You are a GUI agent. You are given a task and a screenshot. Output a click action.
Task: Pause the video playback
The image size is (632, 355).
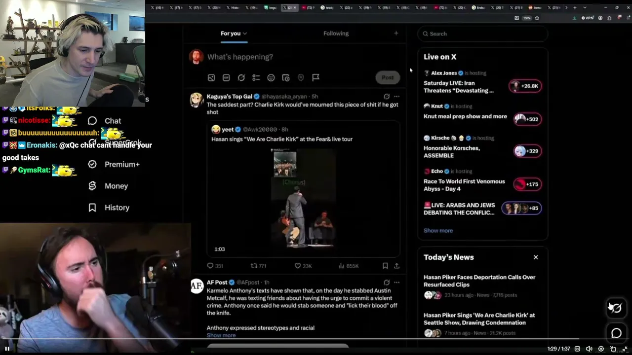pos(7,349)
